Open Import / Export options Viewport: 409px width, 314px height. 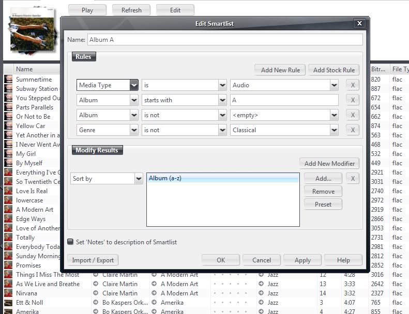point(93,260)
